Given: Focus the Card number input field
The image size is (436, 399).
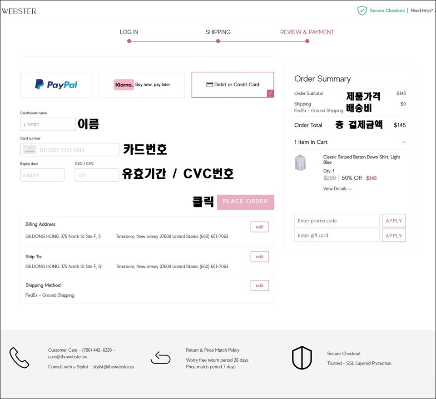Looking at the screenshot, I should [70, 150].
